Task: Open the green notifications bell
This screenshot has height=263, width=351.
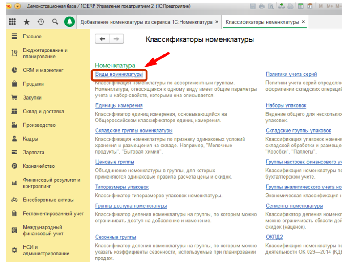Action: point(70,22)
